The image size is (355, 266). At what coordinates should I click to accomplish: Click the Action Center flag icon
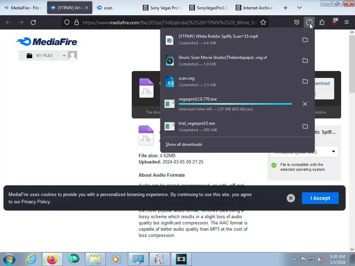(303, 259)
